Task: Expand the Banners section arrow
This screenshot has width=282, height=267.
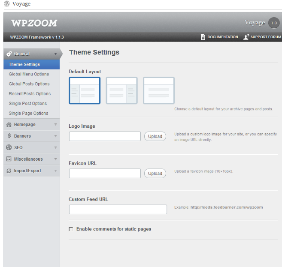Action: pyautogui.click(x=55, y=136)
